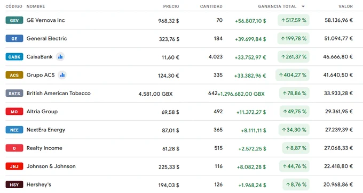Select gain +39.699,84 $

click(x=250, y=39)
